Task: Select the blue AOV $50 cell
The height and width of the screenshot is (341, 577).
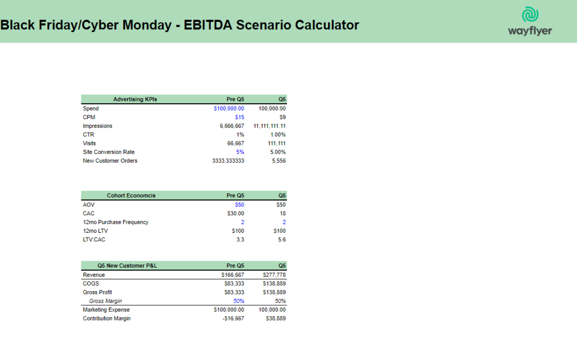Action: click(x=240, y=204)
